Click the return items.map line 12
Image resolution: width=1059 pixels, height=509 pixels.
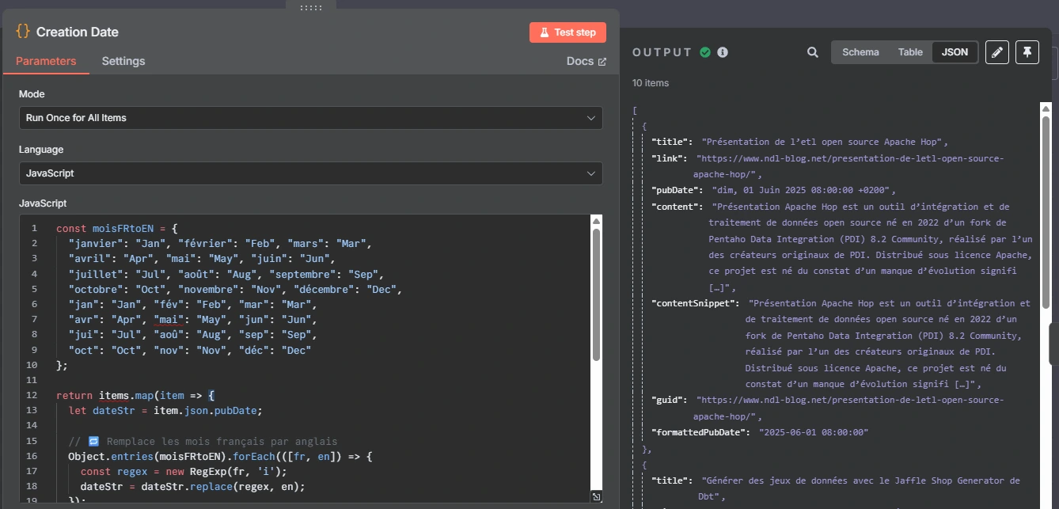135,395
